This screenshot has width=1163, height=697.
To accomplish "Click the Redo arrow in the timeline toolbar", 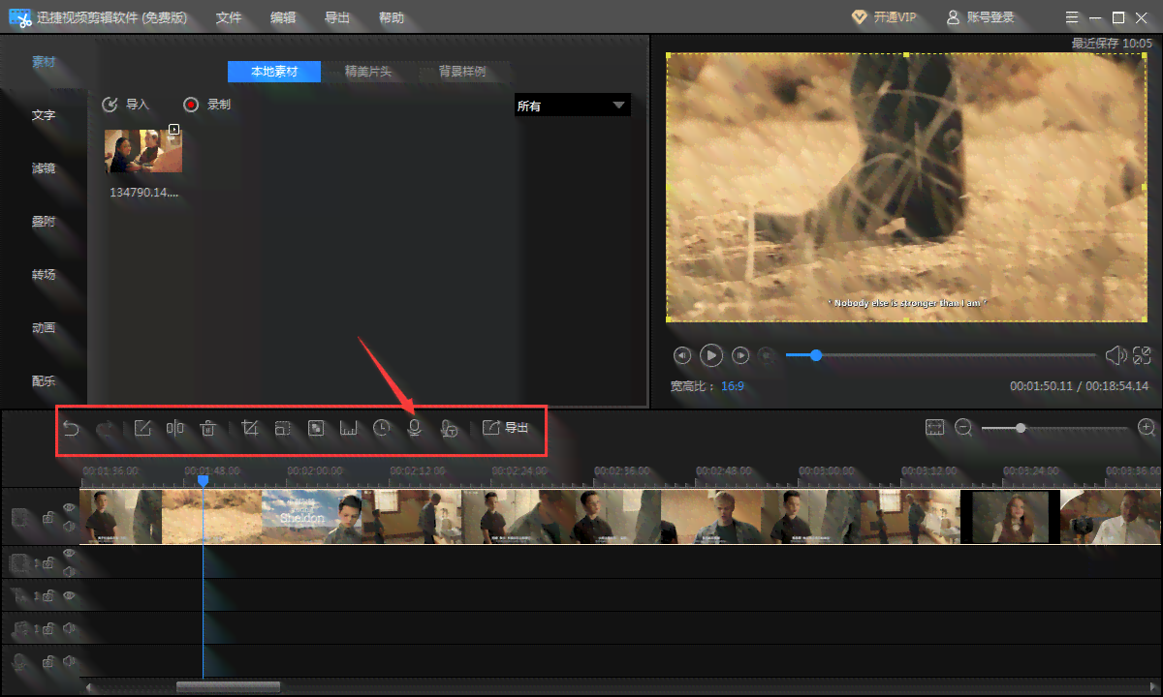I will [105, 428].
